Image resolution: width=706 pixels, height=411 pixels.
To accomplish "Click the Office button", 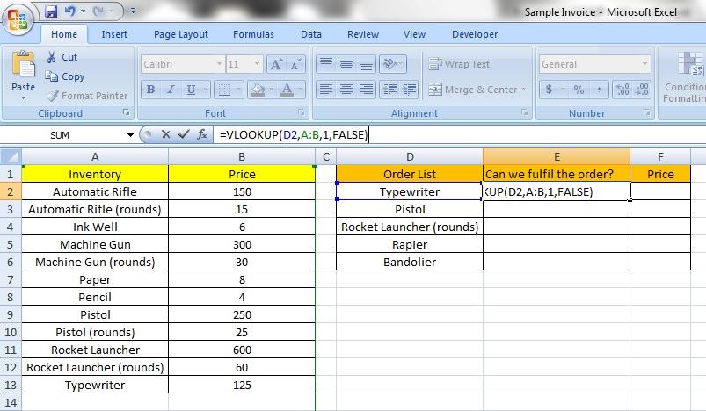I will pyautogui.click(x=18, y=19).
